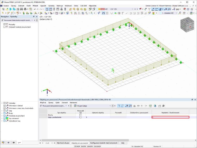This screenshot has width=197, height=148.
Task: Click the RASTR status bar button
Action: point(83,146)
